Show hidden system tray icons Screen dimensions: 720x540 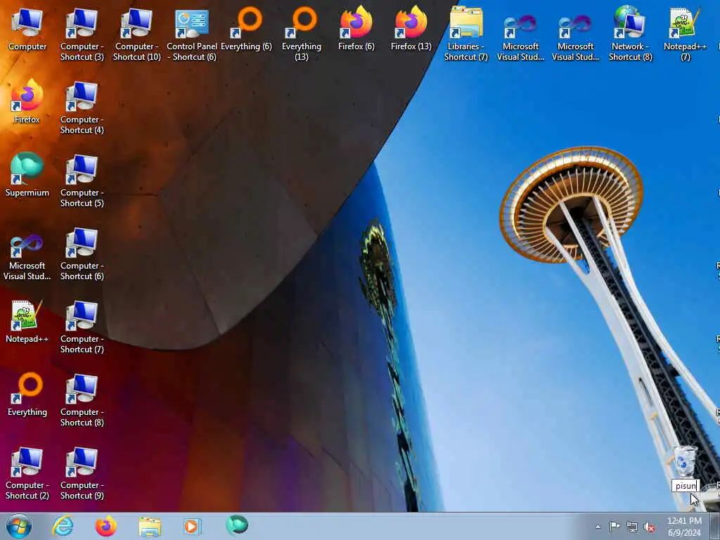point(598,527)
